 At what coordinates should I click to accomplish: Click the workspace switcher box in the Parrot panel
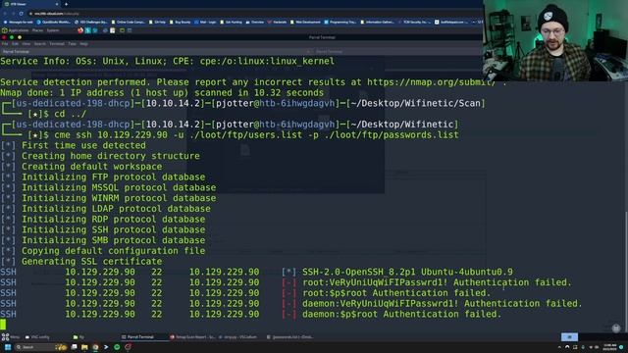569,337
